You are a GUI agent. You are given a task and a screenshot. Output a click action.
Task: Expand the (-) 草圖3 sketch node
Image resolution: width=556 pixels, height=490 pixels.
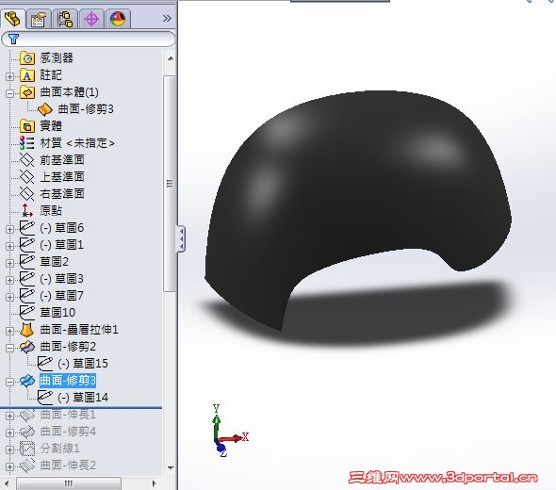[x=10, y=280]
